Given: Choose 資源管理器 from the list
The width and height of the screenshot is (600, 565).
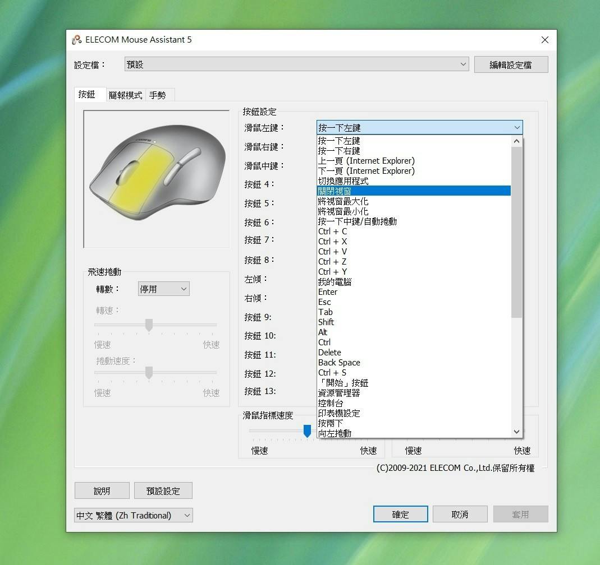Looking at the screenshot, I should [x=414, y=393].
